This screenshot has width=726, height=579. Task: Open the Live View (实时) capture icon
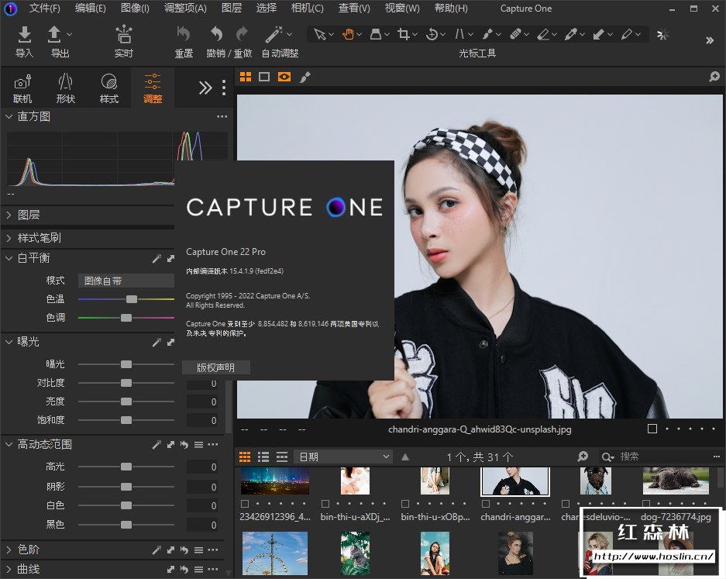coord(123,34)
